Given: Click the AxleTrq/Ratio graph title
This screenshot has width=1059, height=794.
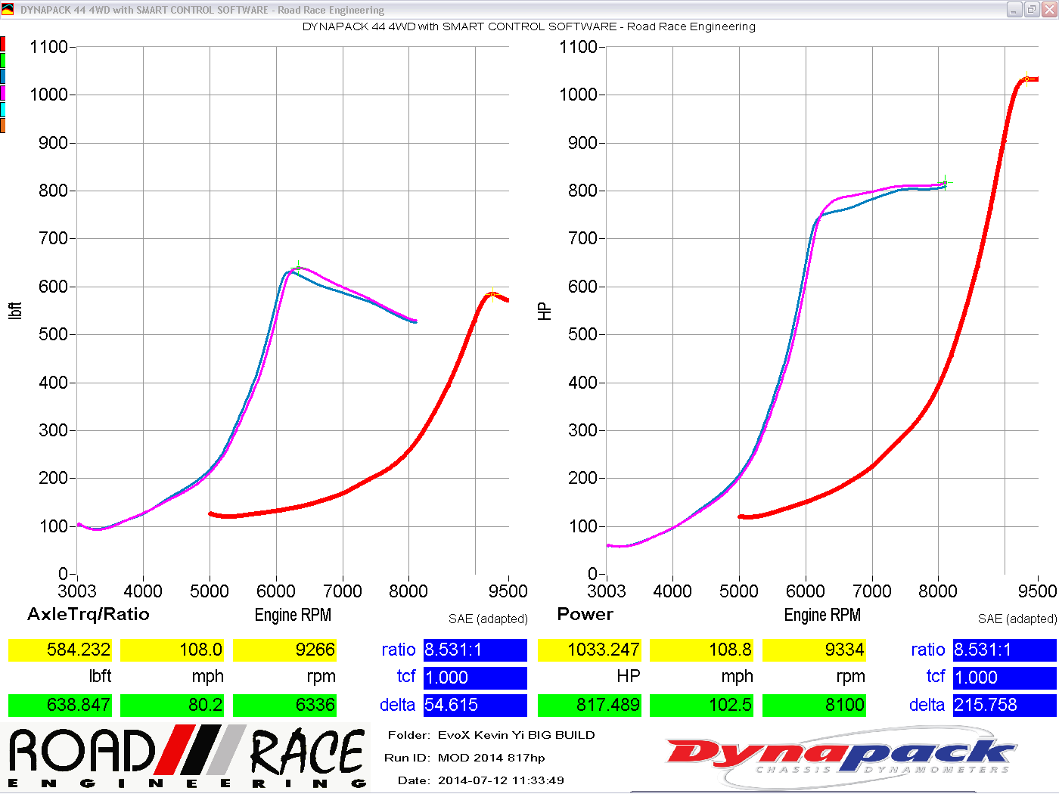Looking at the screenshot, I should (x=89, y=614).
